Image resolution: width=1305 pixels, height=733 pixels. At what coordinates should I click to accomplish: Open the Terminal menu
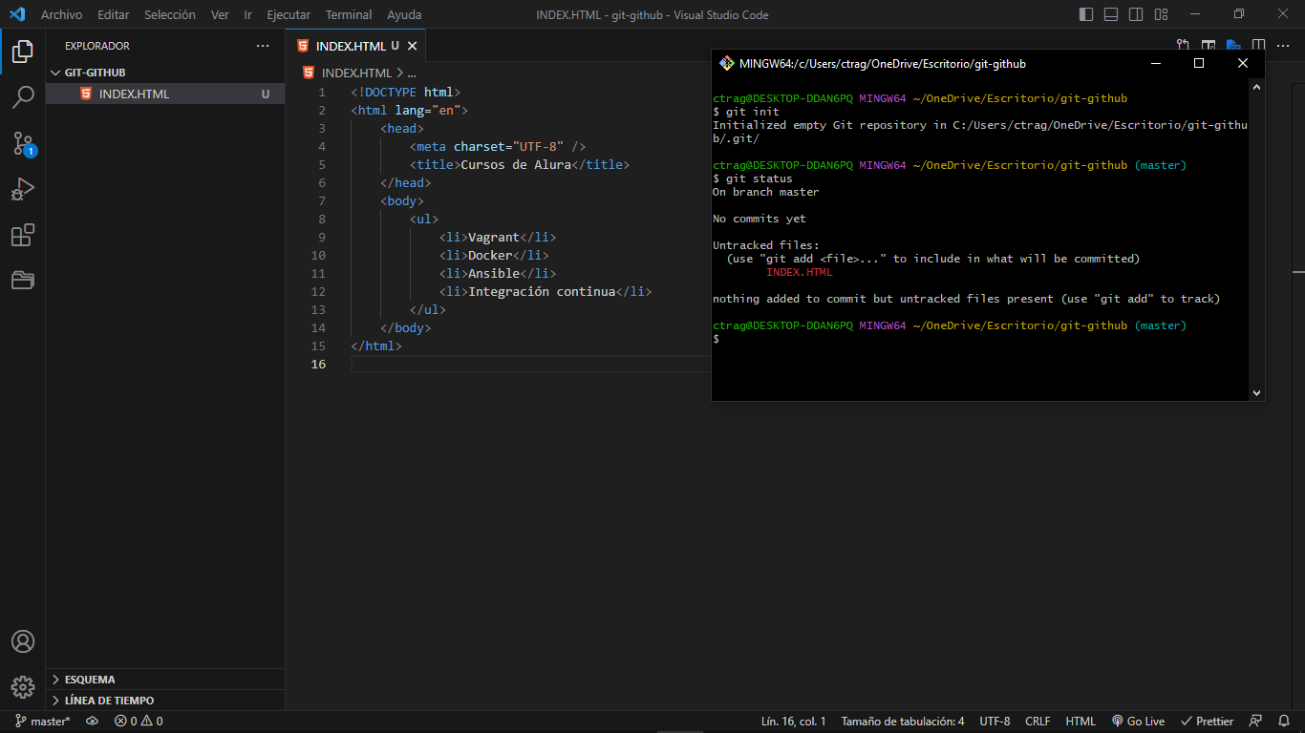[349, 14]
